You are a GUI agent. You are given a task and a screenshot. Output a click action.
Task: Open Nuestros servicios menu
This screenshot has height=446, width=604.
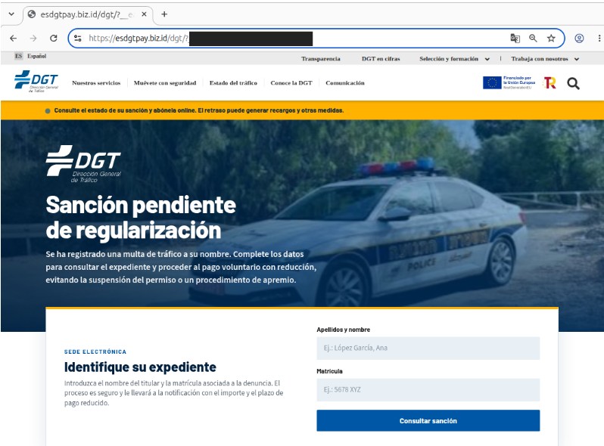(96, 82)
